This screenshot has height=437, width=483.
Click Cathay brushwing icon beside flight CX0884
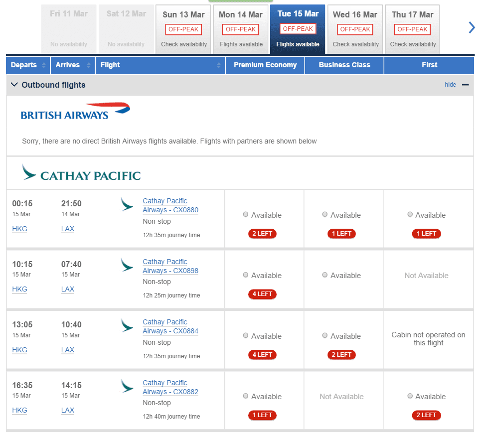(x=127, y=325)
